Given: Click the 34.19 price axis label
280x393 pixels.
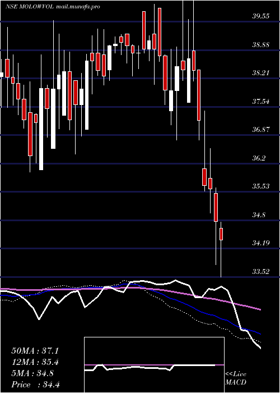Looking at the screenshot, I should (x=261, y=243).
